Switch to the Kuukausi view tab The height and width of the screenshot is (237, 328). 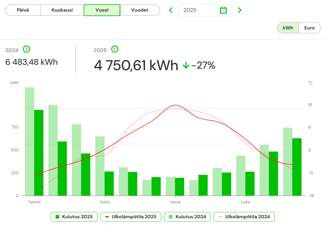[x=62, y=10]
